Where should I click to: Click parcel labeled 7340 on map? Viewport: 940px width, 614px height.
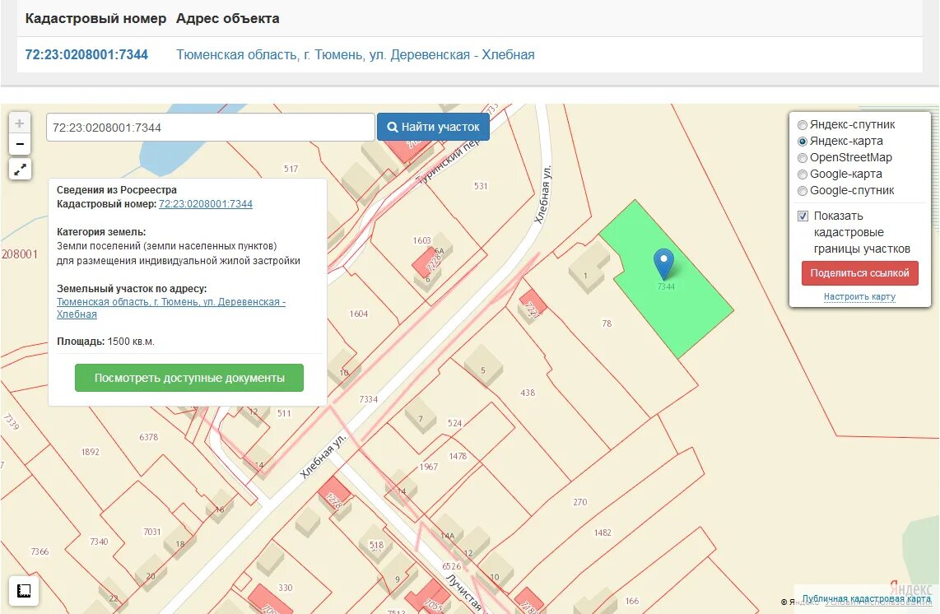click(x=99, y=542)
